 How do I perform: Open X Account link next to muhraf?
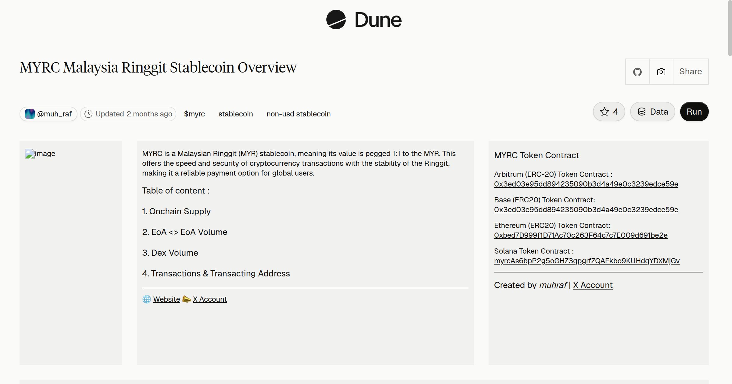pyautogui.click(x=593, y=285)
